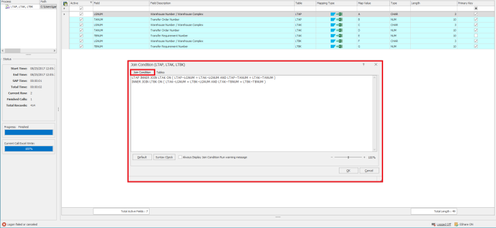Uncheck the Active checkbox for the first TANUM row

tap(81, 20)
